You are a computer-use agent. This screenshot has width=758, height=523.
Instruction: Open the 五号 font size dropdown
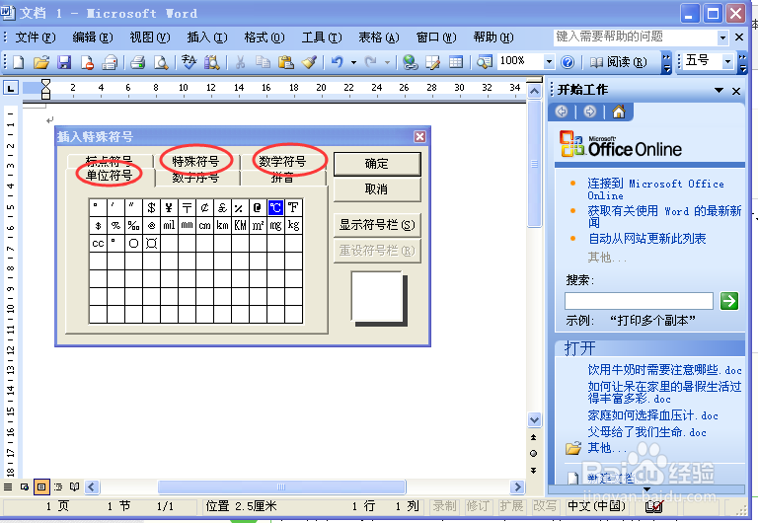(x=727, y=61)
